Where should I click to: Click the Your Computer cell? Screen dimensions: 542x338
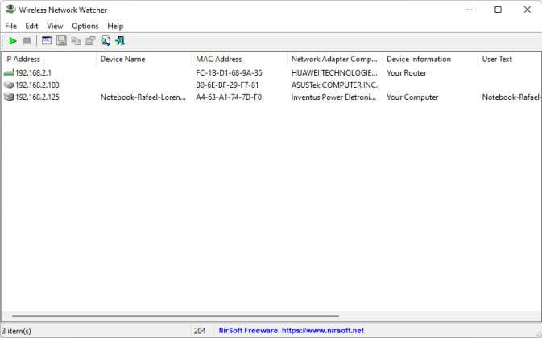pyautogui.click(x=412, y=97)
